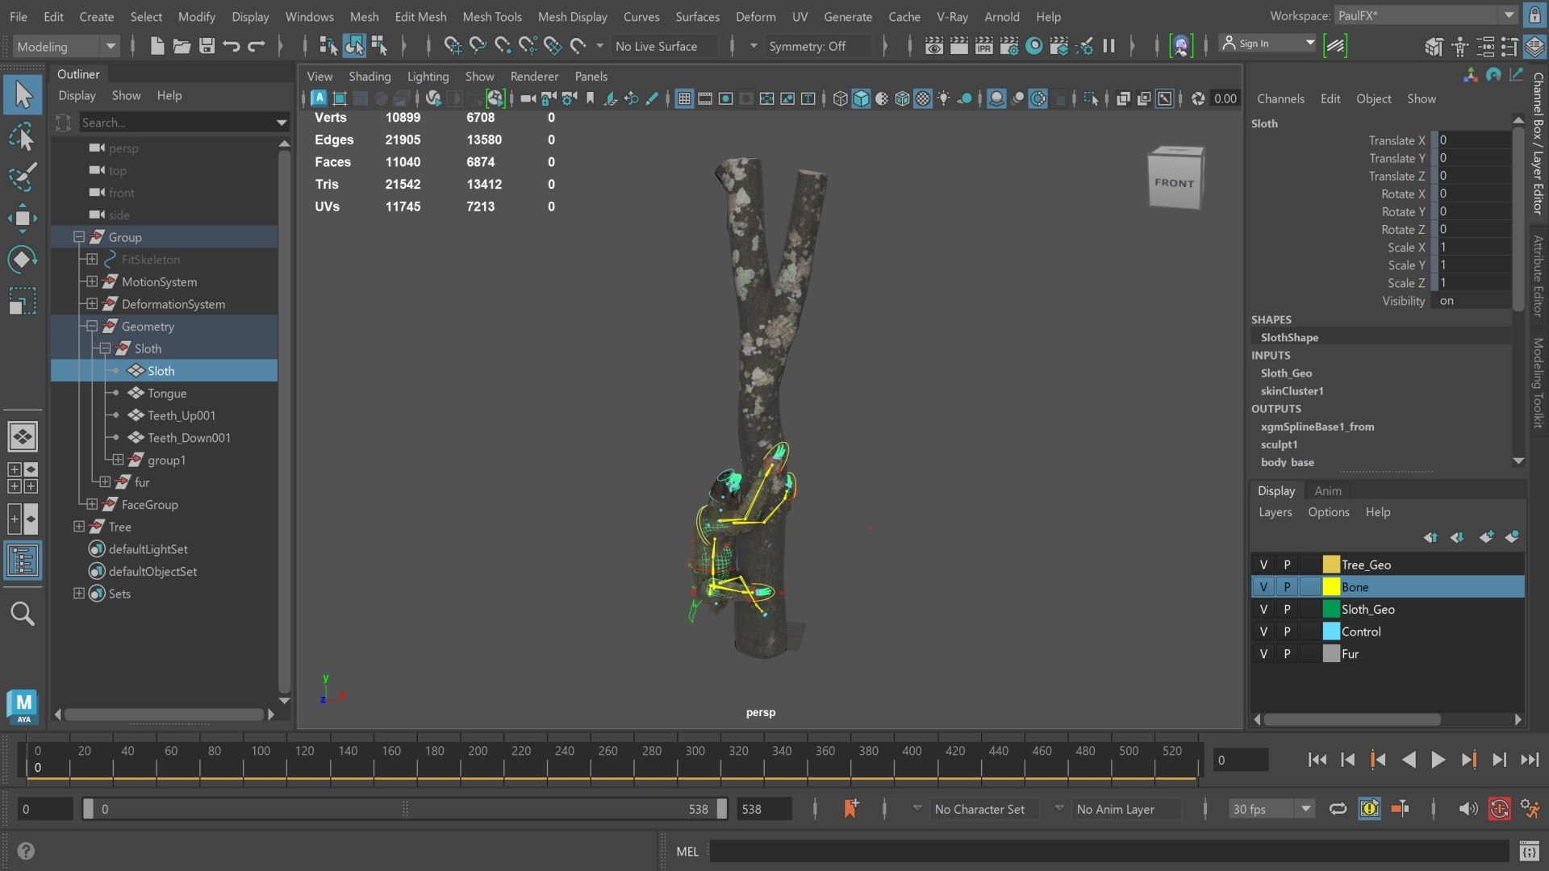Click the Sloth_Geo green color swatch
The width and height of the screenshot is (1549, 871).
pos(1331,610)
